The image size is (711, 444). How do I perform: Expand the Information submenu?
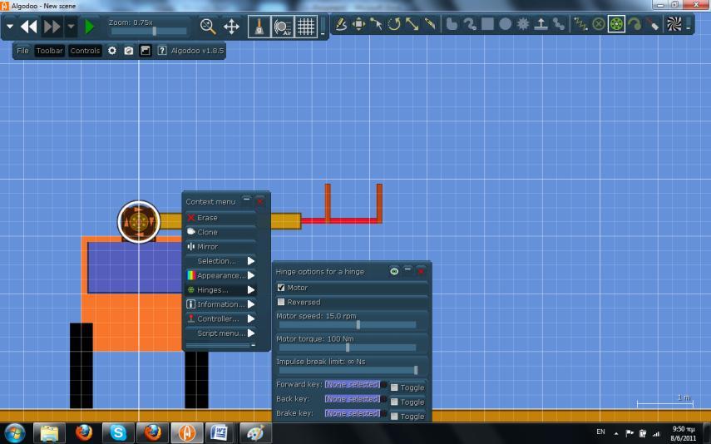pyautogui.click(x=220, y=304)
